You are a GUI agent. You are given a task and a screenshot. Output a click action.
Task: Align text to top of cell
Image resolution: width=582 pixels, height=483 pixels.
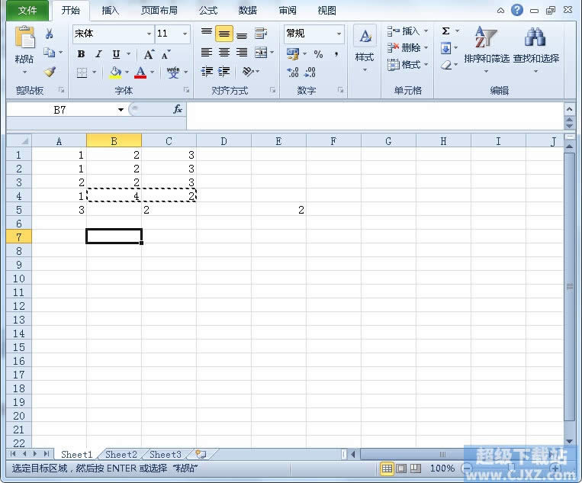pos(207,34)
